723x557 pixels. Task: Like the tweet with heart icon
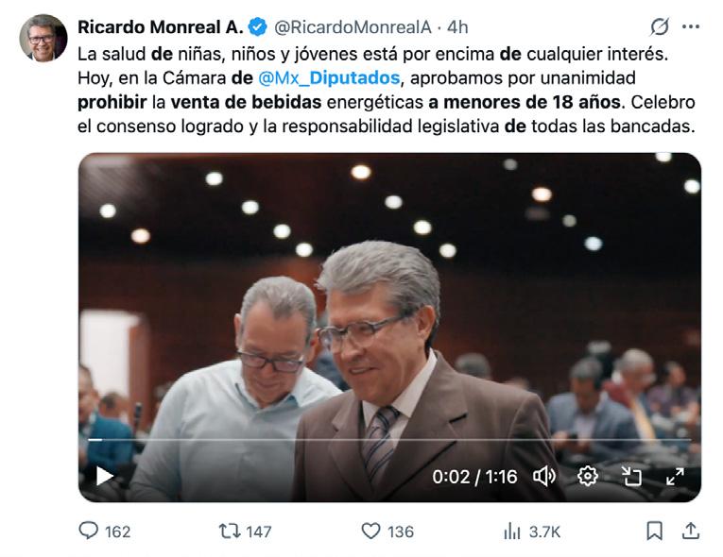click(370, 531)
